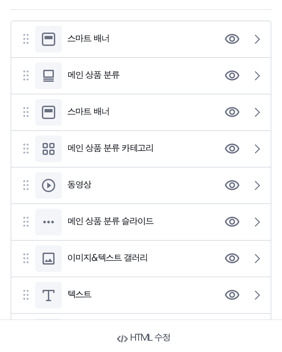The height and width of the screenshot is (352, 282).
Task: Expand the 메인 상품 분류 슬라이드 chevron arrow
Action: (x=257, y=222)
